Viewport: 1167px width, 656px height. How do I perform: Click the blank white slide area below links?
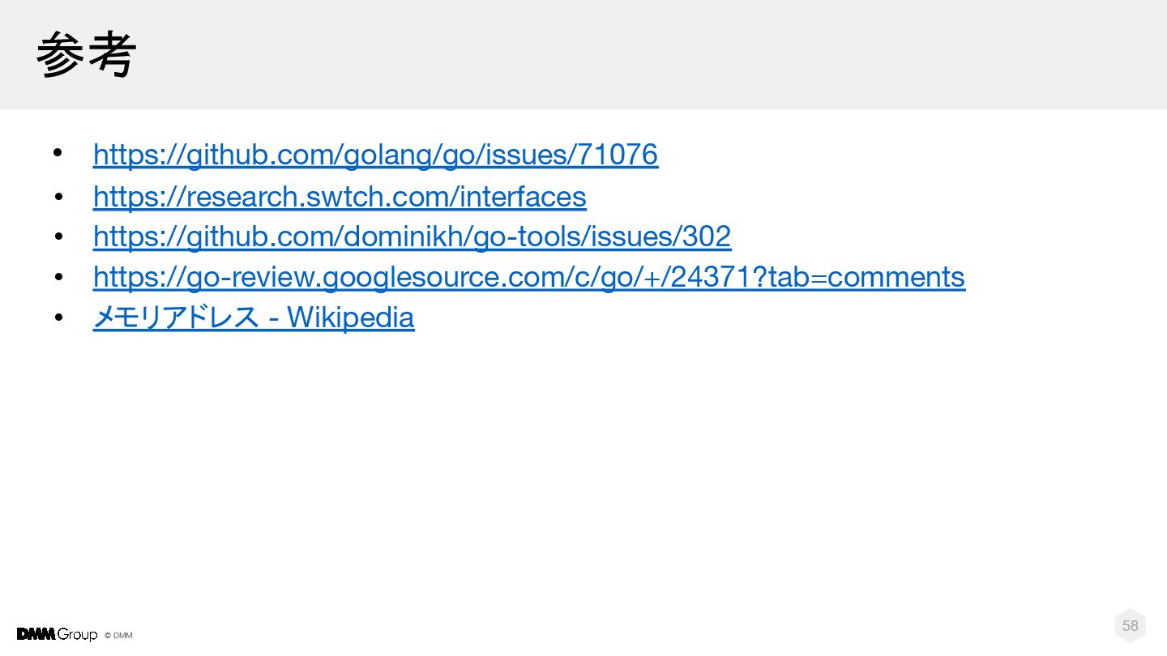coord(583,470)
